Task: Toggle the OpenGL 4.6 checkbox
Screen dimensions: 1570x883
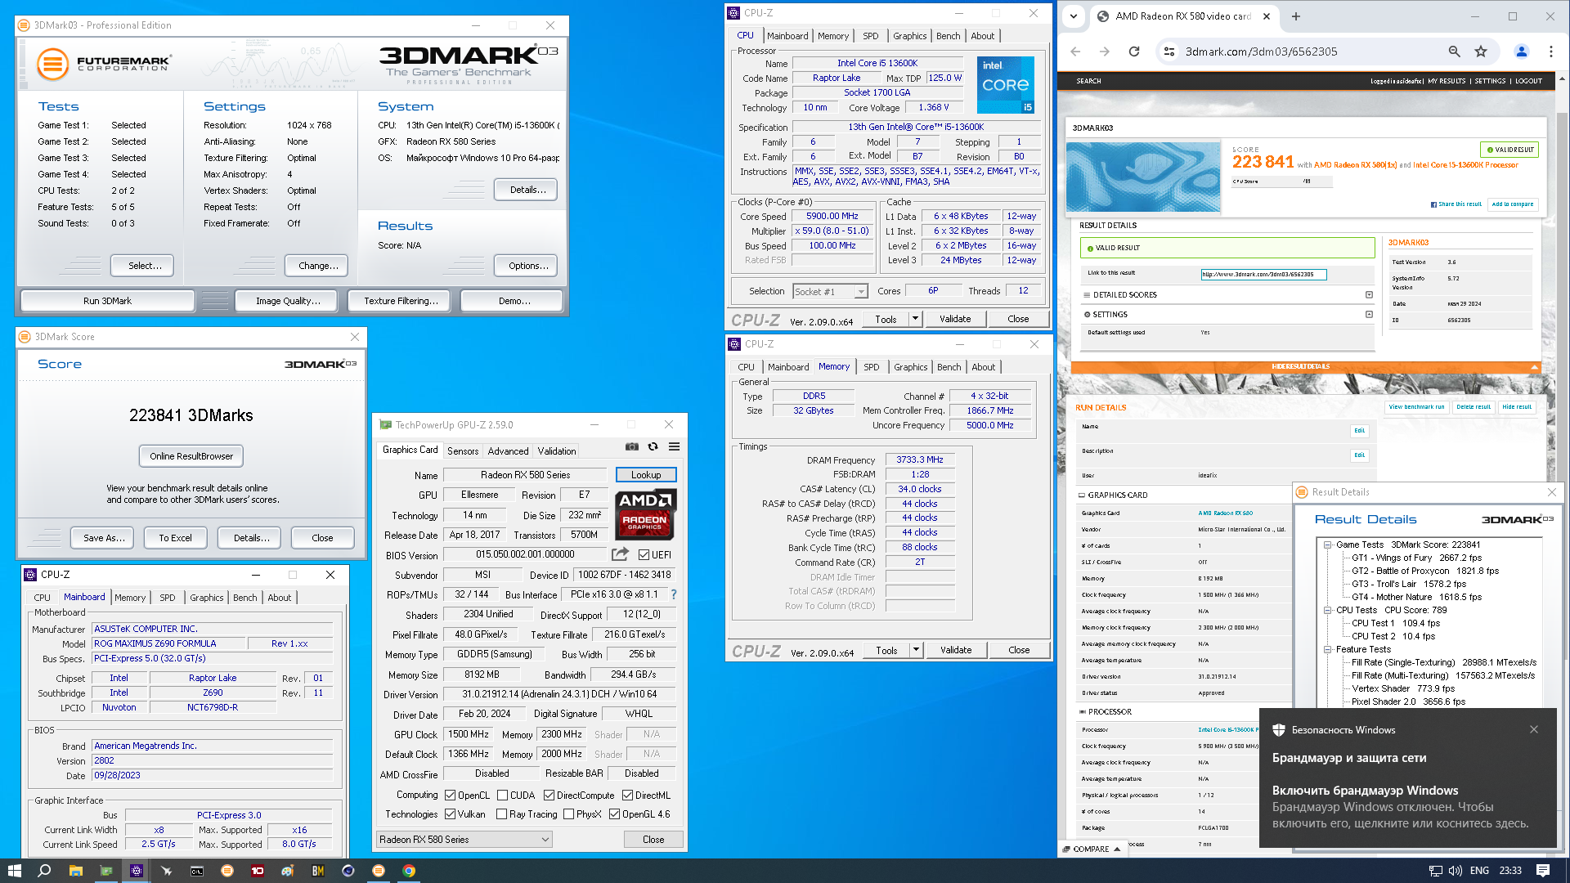Action: coord(614,814)
